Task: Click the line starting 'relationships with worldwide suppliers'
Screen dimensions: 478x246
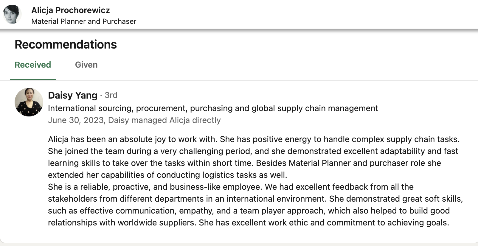Action: tap(249, 222)
